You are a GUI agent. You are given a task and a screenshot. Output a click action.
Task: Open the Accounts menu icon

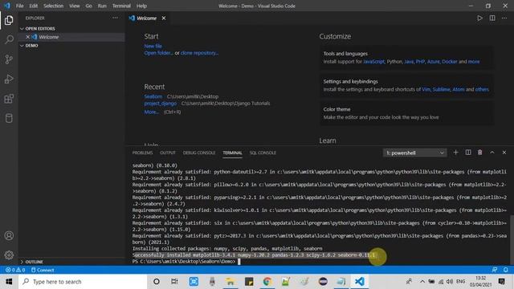[9, 235]
